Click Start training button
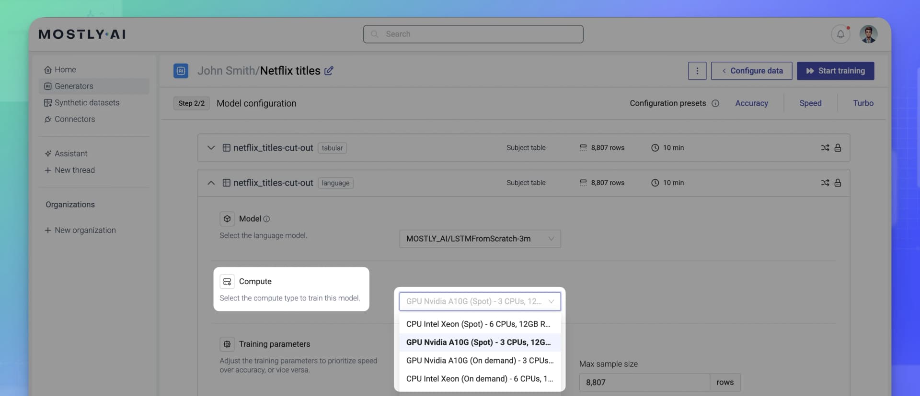The height and width of the screenshot is (396, 920). coord(835,71)
